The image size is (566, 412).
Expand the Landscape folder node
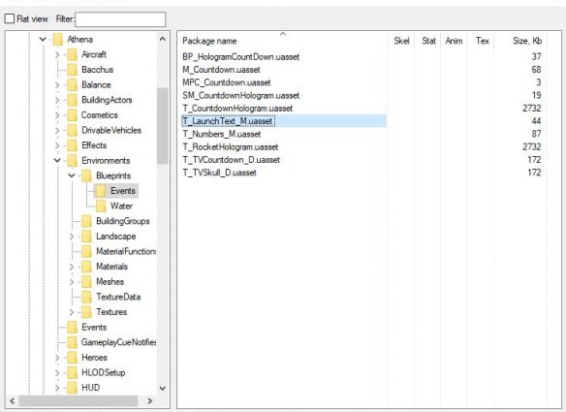72,237
